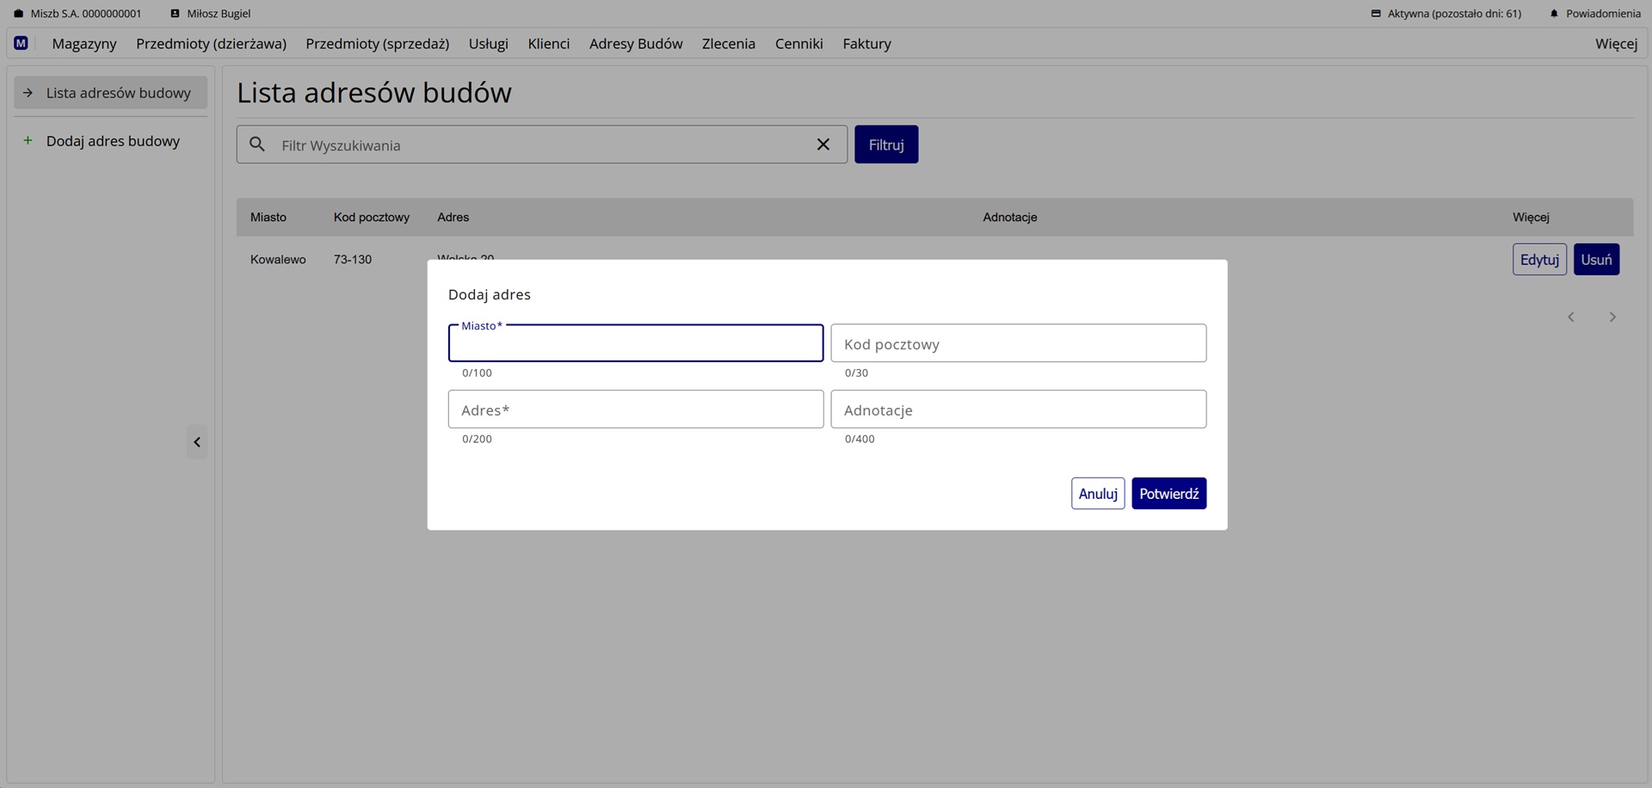This screenshot has width=1652, height=788.
Task: Click into the Adnotacje text field
Action: (x=1018, y=409)
